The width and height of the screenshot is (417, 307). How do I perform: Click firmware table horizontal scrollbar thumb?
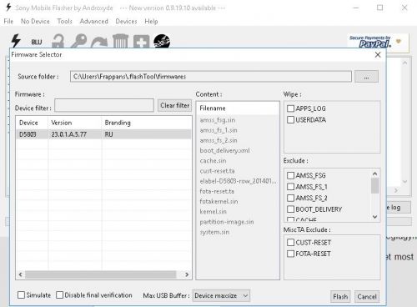tap(100, 274)
